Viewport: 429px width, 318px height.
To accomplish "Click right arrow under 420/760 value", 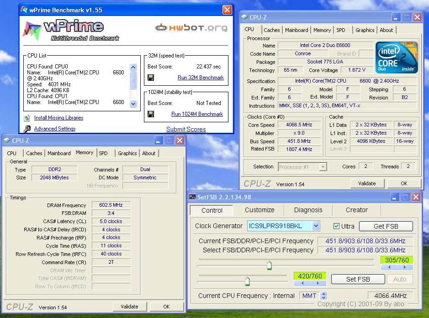I will [318, 283].
